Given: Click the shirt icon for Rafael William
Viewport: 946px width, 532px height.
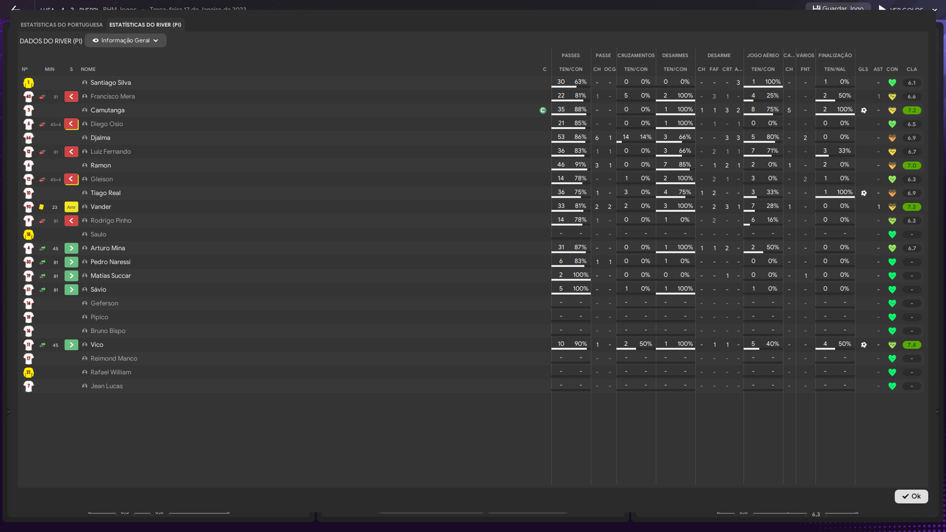Looking at the screenshot, I should [x=29, y=372].
